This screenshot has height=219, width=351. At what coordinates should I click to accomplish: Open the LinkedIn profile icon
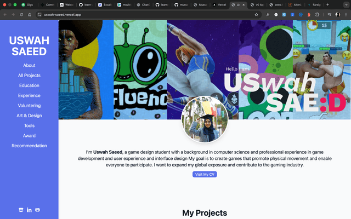click(29, 210)
